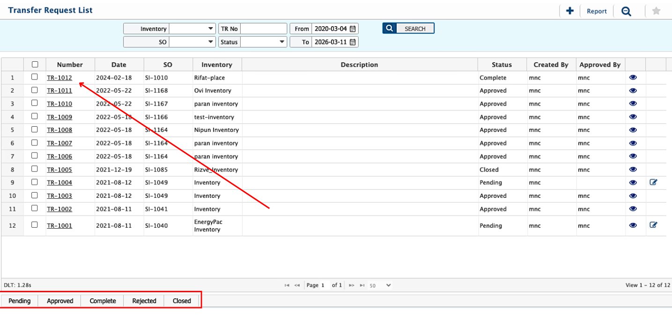
Task: Click the plus icon to add request
Action: click(x=569, y=11)
